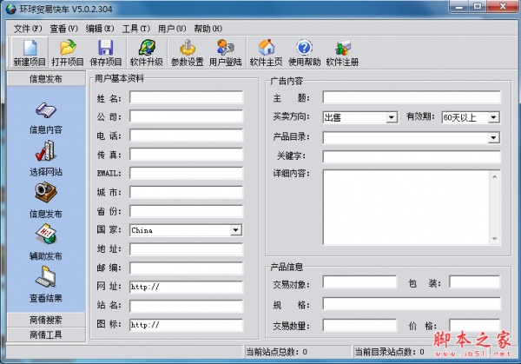This screenshot has height=364, width=521.
Task: Expand the 商情工具 sidebar section
Action: 46,334
